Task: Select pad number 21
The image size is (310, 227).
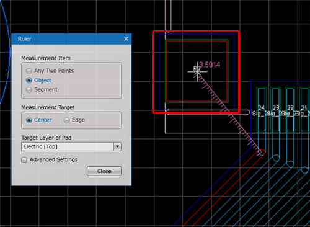Action: [304, 110]
